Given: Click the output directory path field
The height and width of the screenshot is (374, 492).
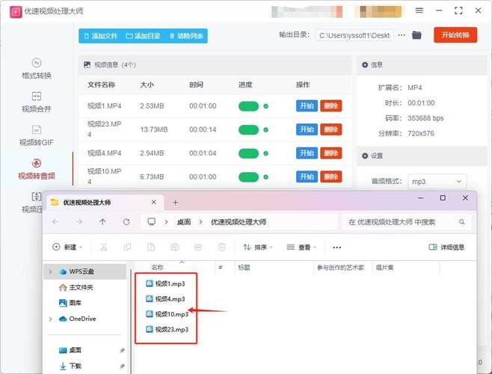Looking at the screenshot, I should pos(354,35).
